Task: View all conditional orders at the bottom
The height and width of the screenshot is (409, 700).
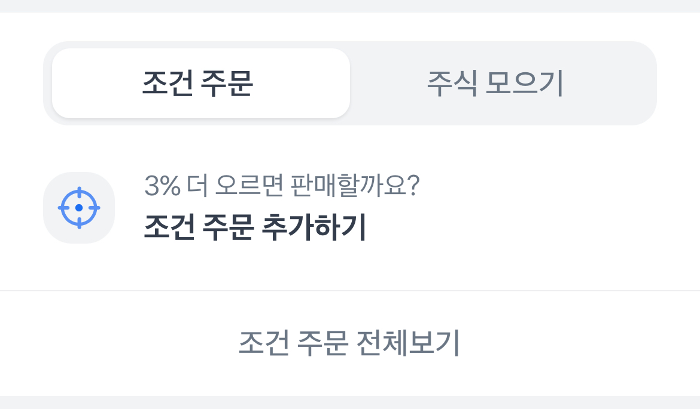Action: [x=349, y=343]
